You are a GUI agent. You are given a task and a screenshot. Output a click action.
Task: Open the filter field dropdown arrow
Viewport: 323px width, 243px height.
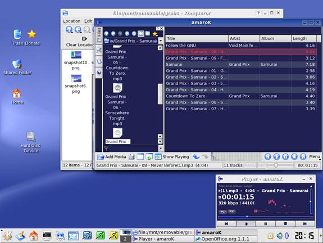point(161,148)
